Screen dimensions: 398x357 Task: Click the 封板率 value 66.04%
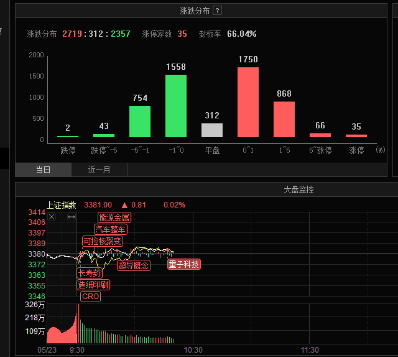[242, 34]
